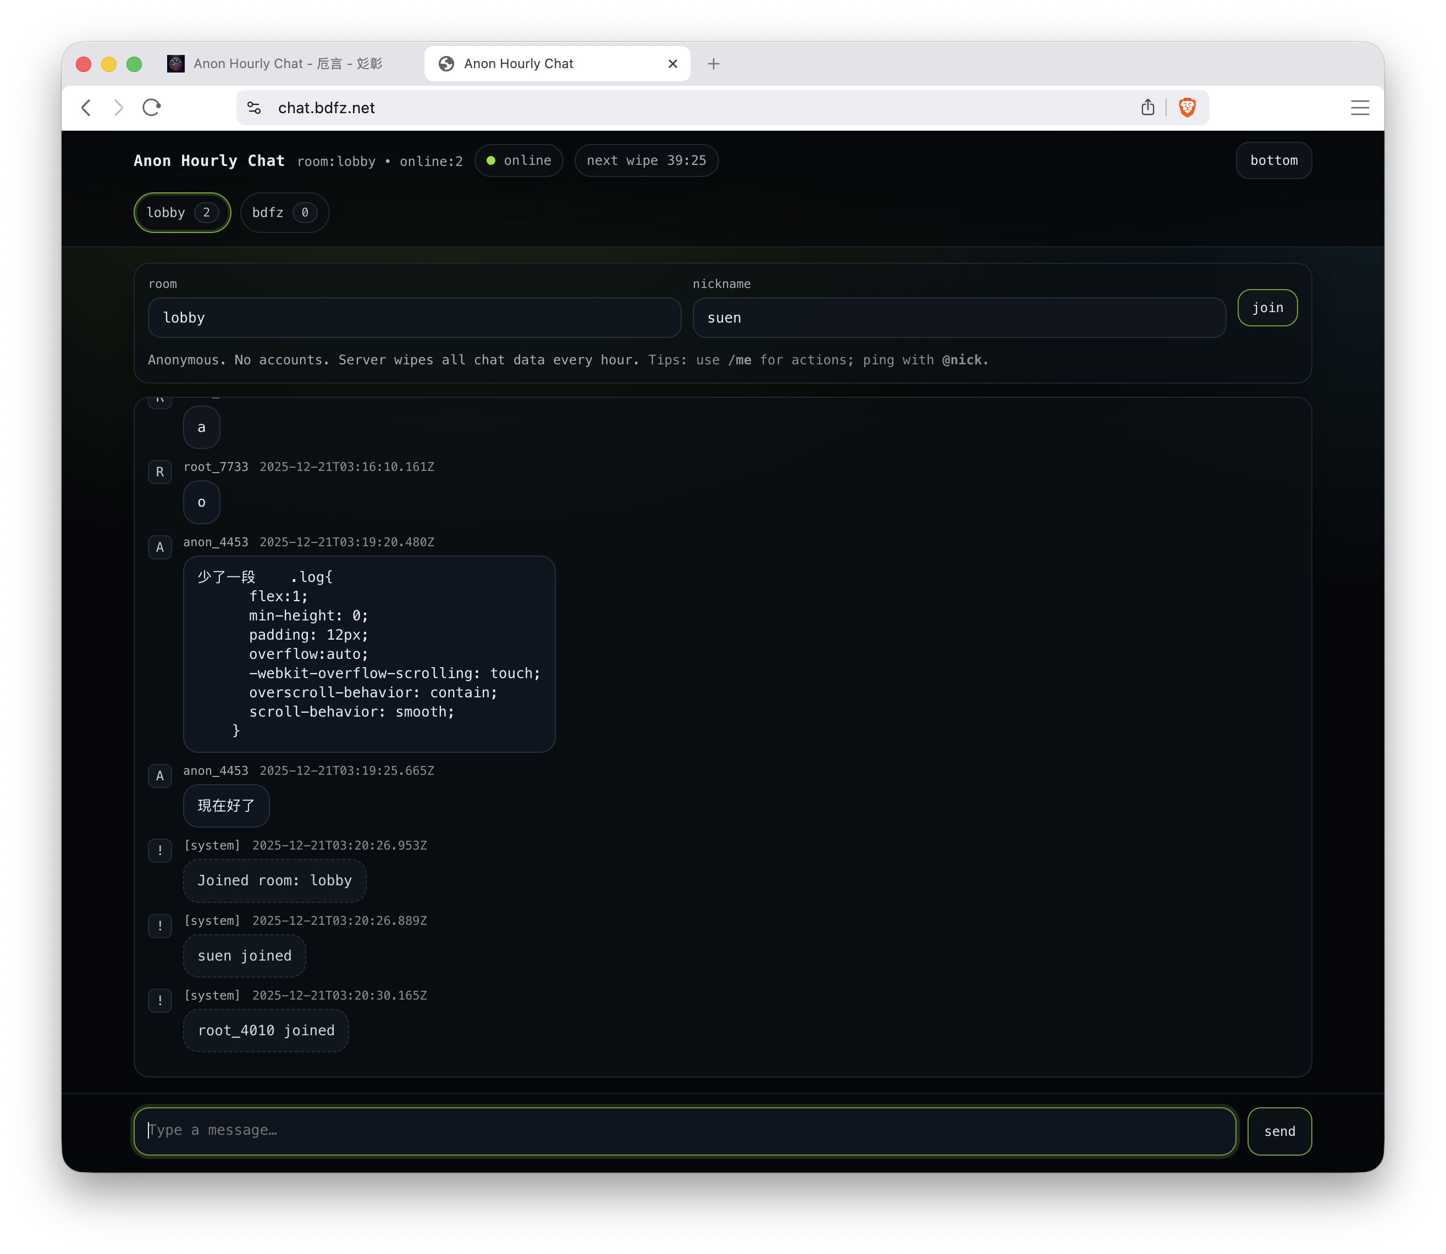Reload the chat page

(152, 108)
